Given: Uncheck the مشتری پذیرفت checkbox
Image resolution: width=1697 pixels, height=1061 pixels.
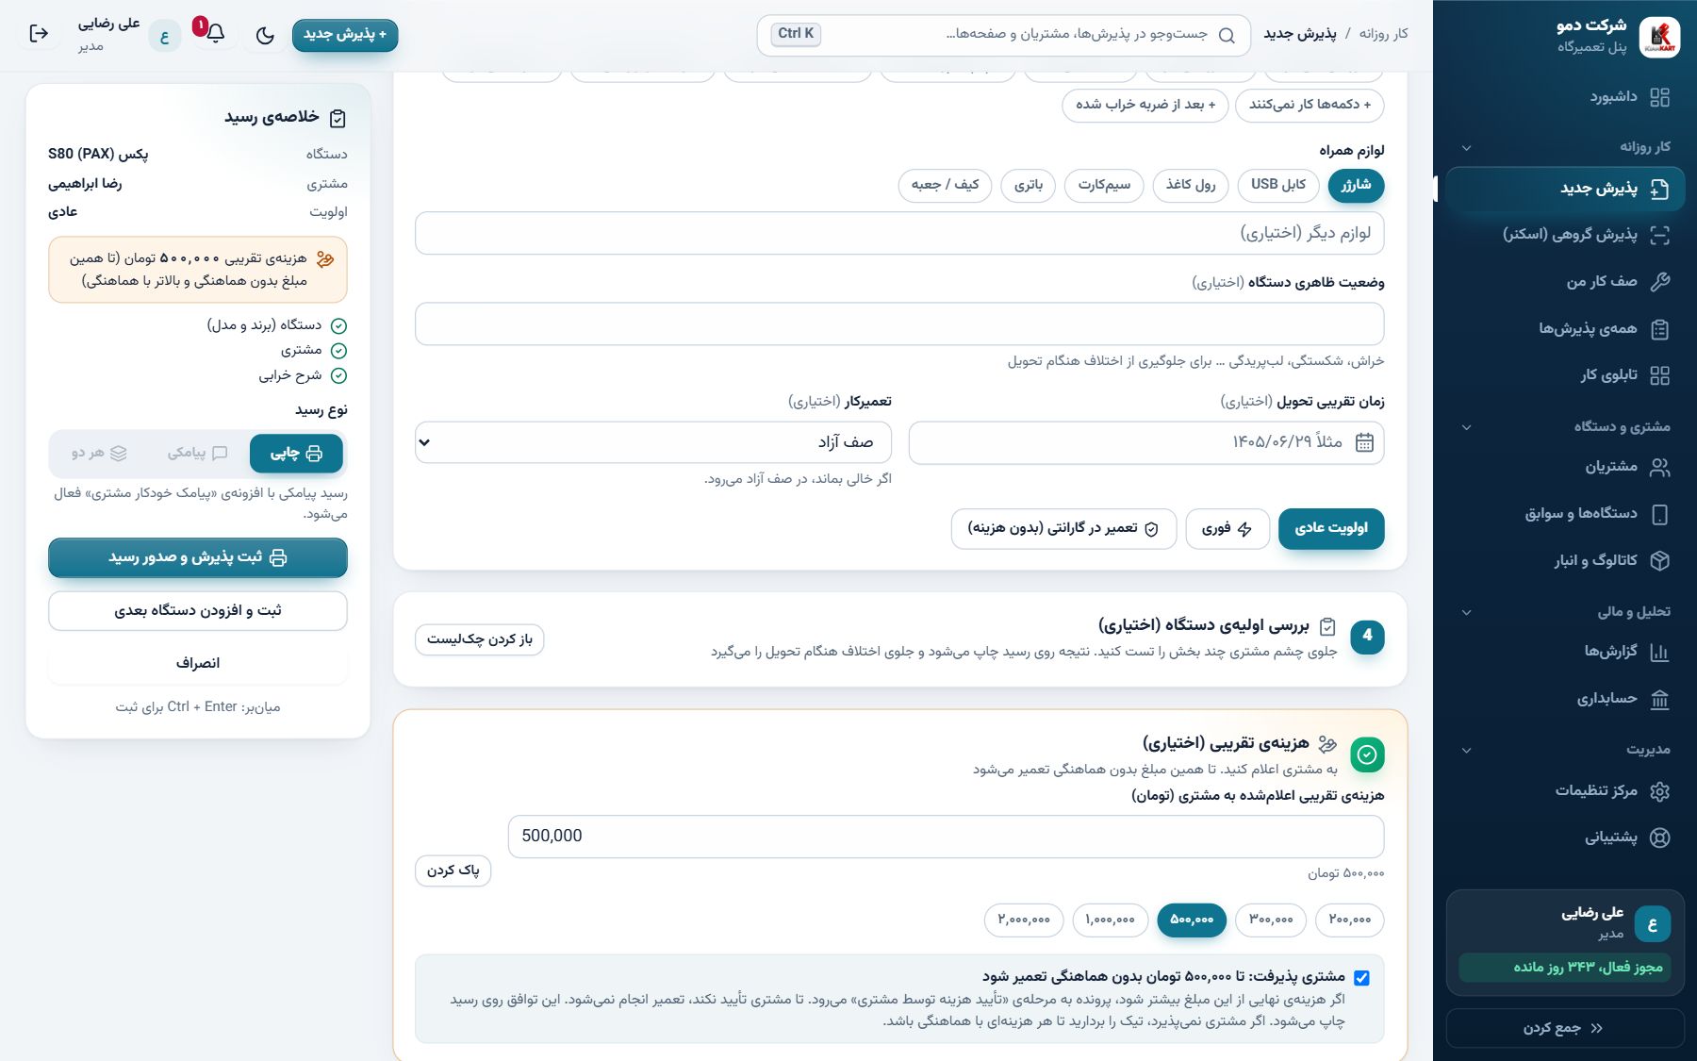Looking at the screenshot, I should pos(1361,978).
